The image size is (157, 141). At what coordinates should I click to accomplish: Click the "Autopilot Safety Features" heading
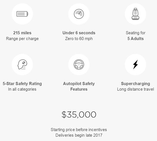(x=79, y=86)
